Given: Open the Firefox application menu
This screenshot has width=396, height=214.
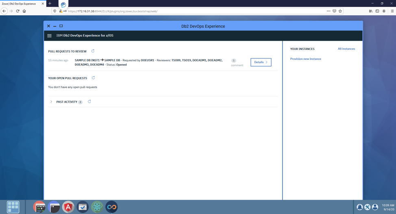Looking at the screenshot, I should point(392,11).
